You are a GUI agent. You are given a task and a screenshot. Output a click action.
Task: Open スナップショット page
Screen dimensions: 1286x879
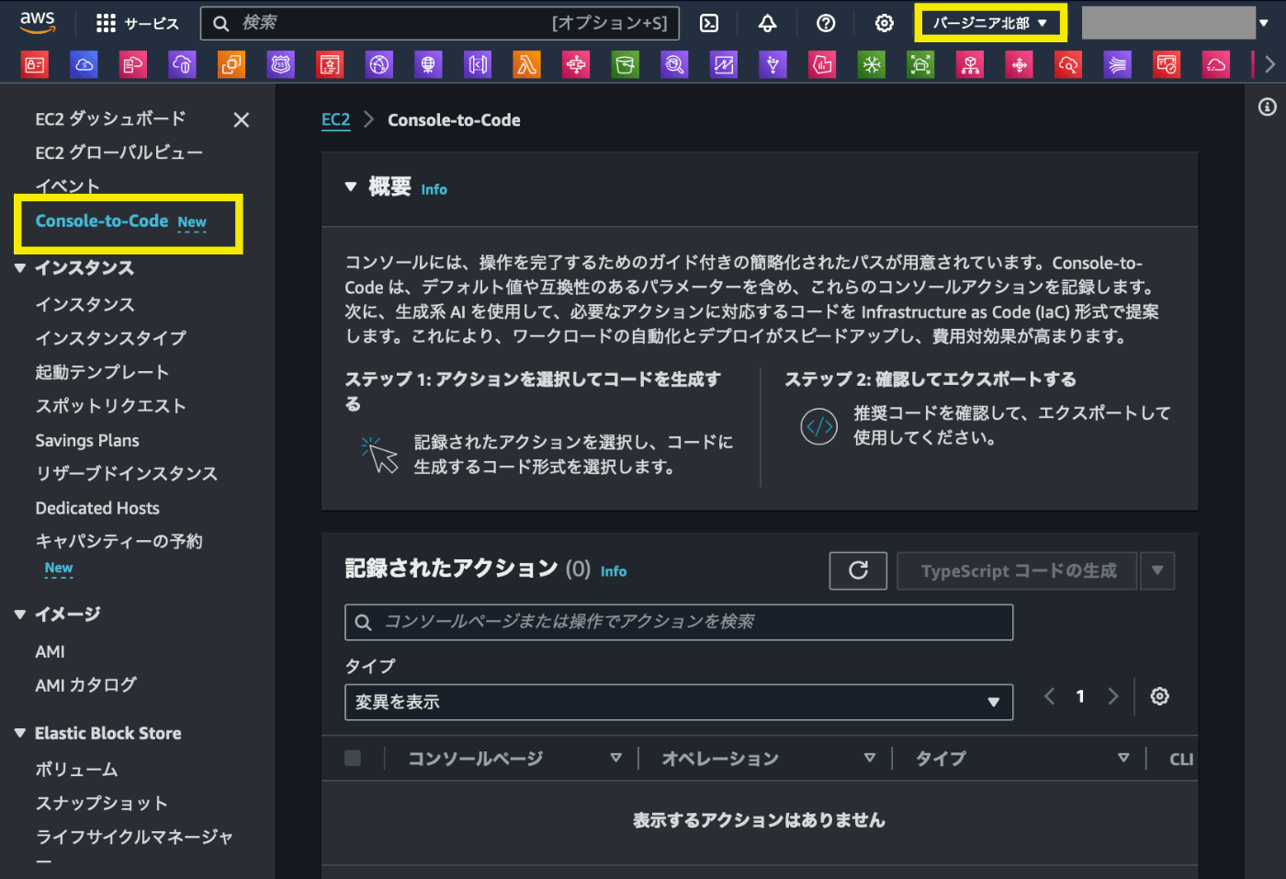point(102,804)
